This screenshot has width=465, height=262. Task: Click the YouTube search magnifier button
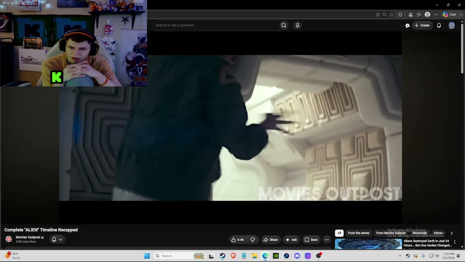click(284, 25)
